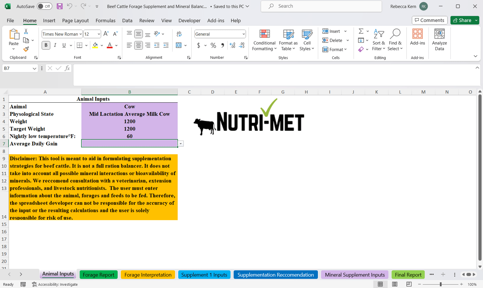Click the formula bar input area

(274, 75)
